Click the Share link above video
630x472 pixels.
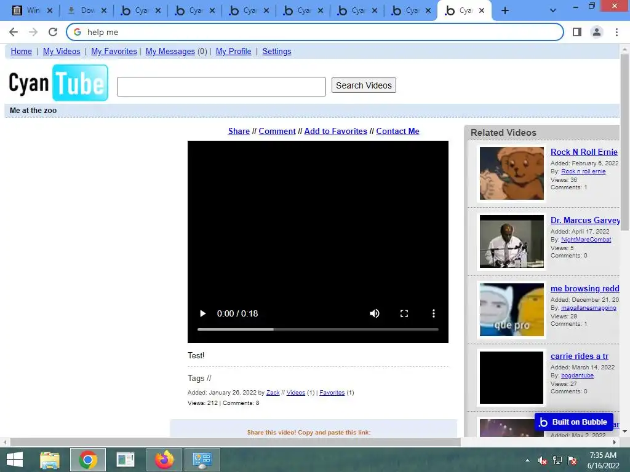tap(239, 132)
